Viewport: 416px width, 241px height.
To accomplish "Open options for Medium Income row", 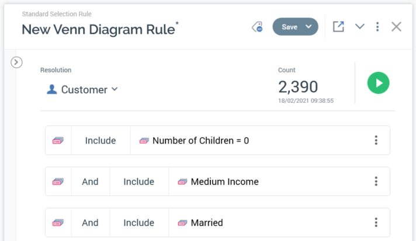I will click(376, 181).
